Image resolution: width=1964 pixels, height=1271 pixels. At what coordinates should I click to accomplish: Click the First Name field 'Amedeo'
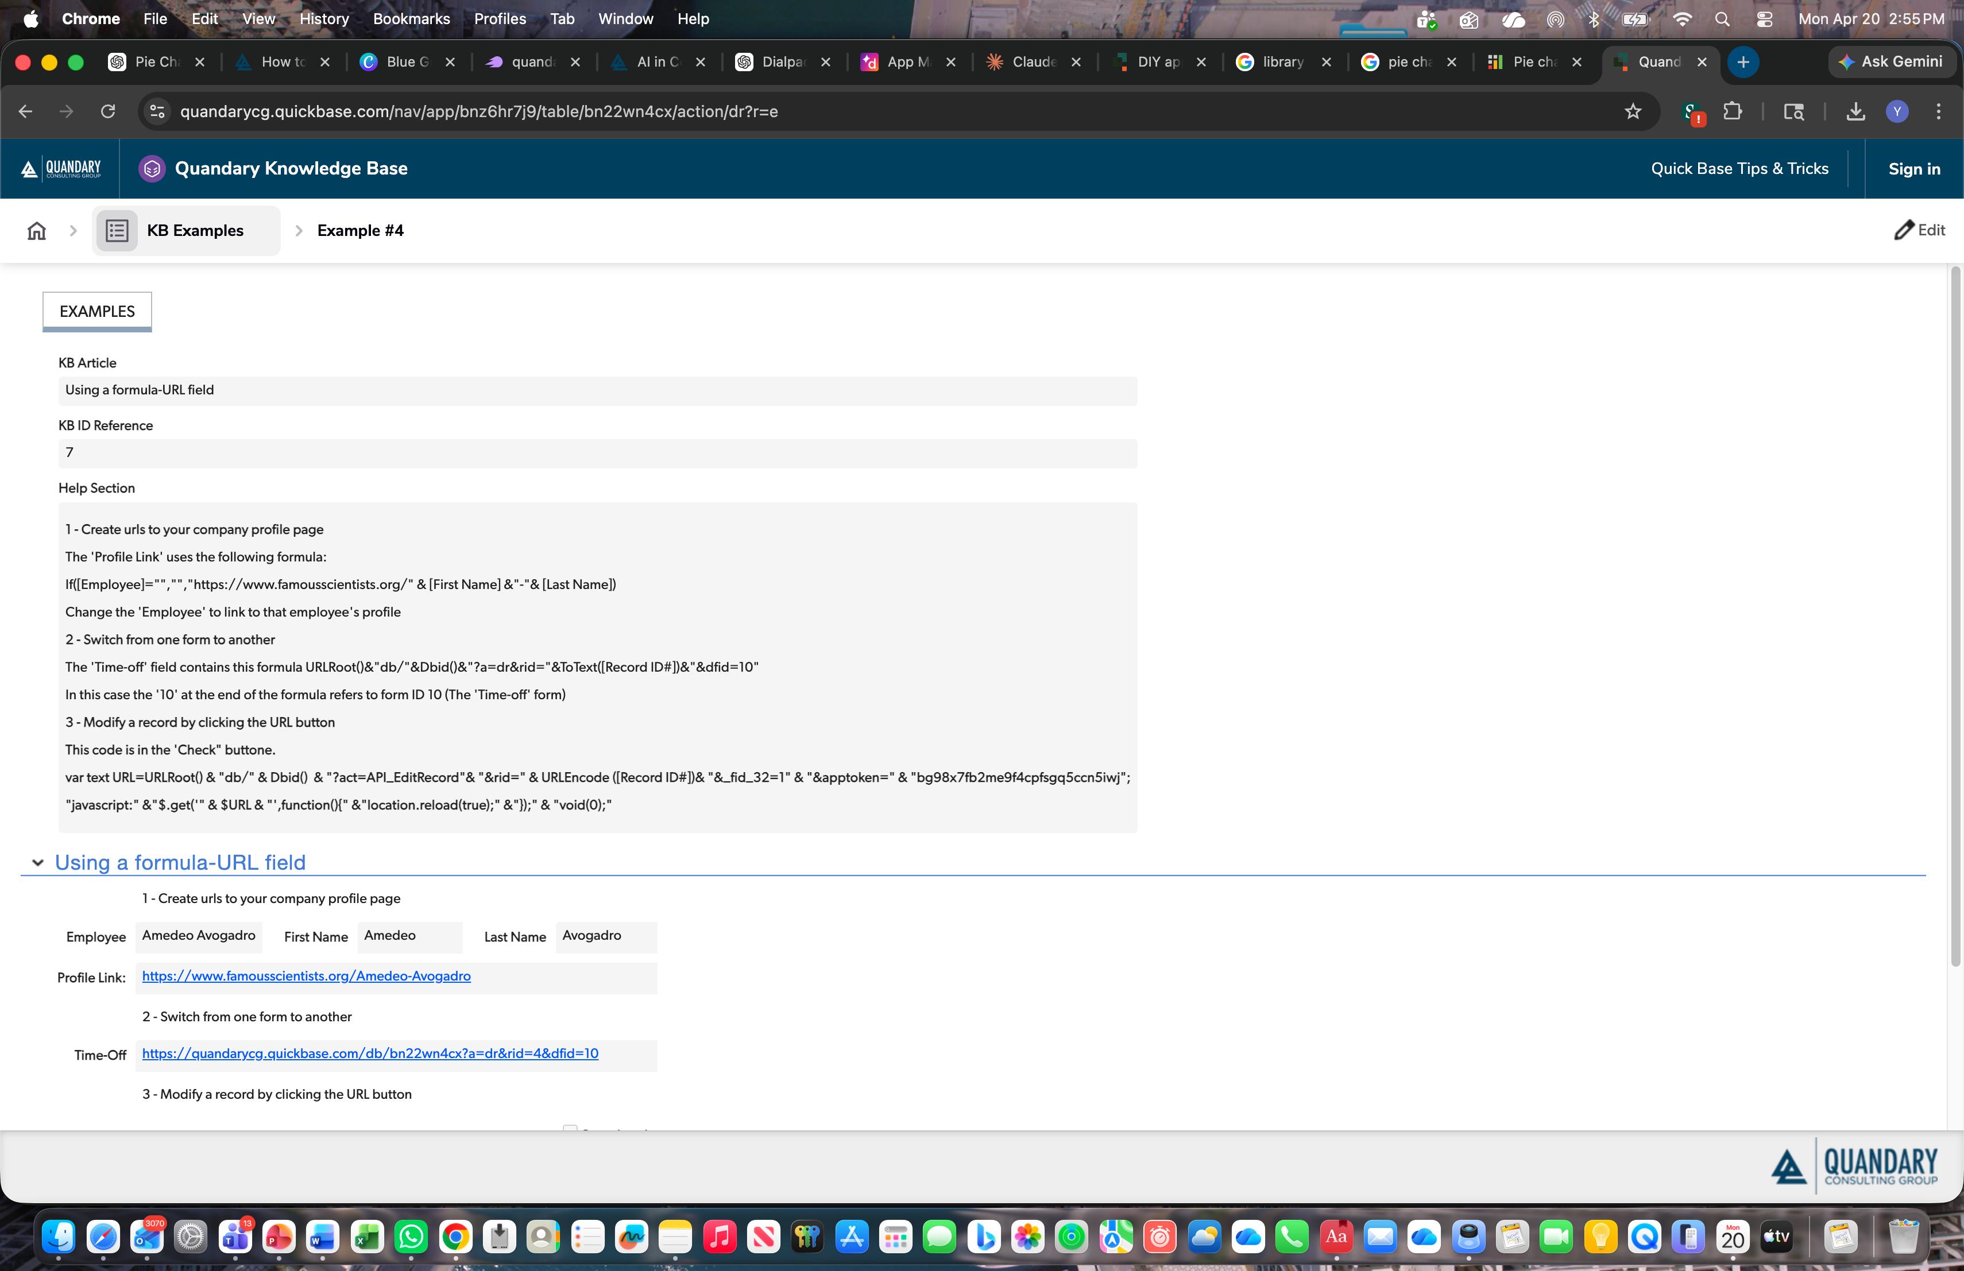409,936
